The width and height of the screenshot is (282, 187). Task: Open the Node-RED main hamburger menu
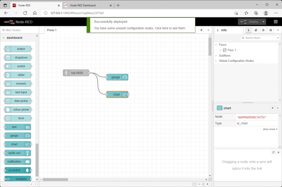275,22
